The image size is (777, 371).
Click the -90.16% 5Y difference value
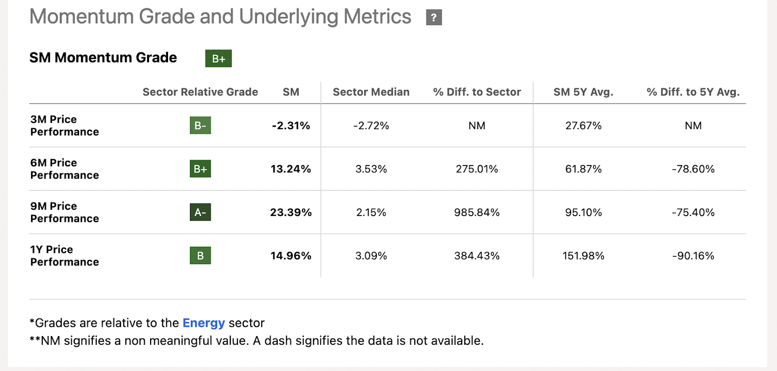point(693,256)
